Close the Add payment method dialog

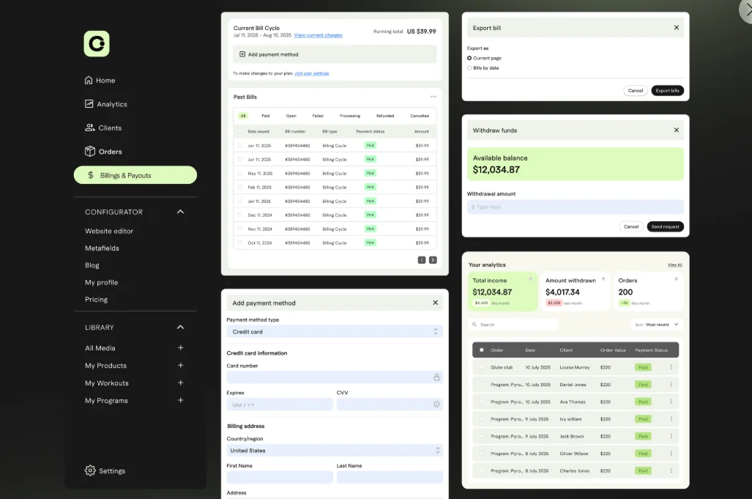click(x=436, y=303)
